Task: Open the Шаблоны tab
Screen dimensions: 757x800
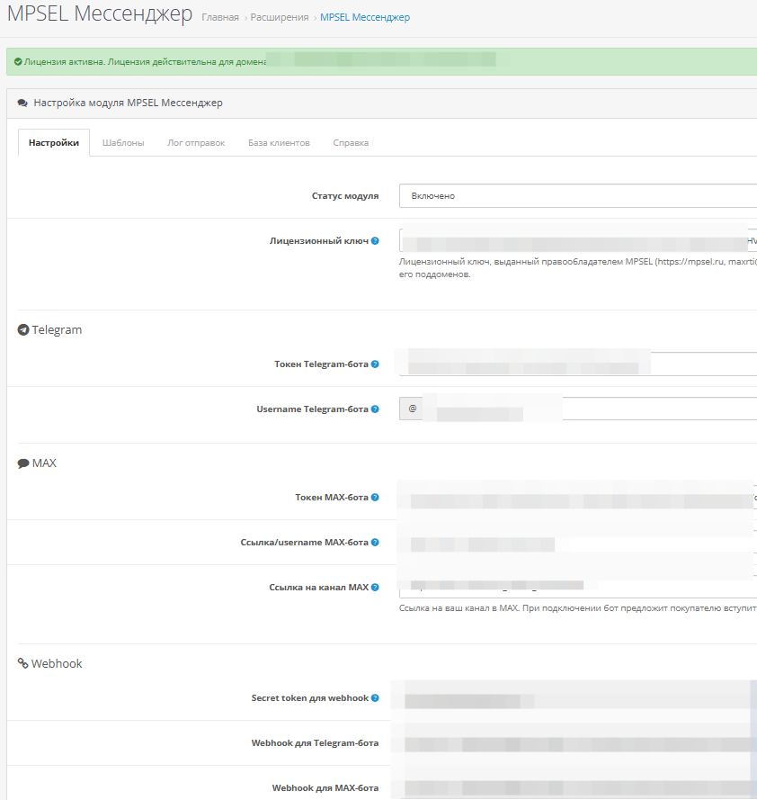Action: [x=123, y=143]
